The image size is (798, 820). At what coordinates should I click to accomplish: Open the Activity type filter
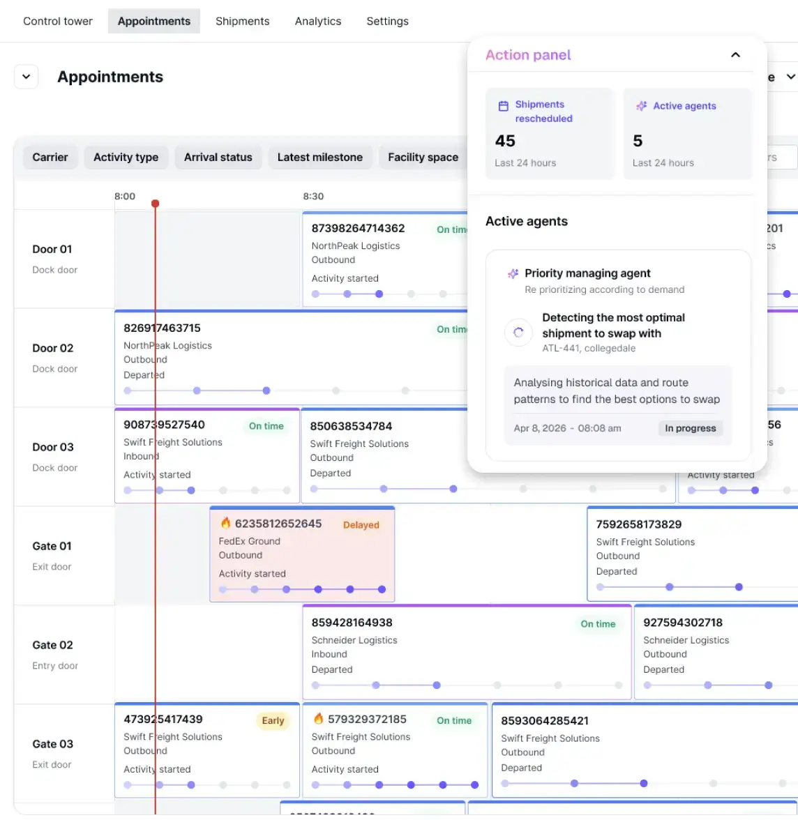pyautogui.click(x=126, y=158)
